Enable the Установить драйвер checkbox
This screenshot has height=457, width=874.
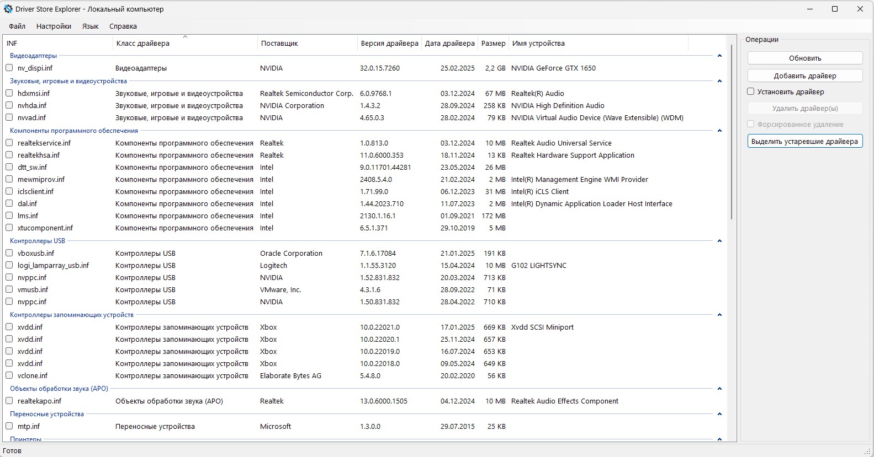(751, 92)
